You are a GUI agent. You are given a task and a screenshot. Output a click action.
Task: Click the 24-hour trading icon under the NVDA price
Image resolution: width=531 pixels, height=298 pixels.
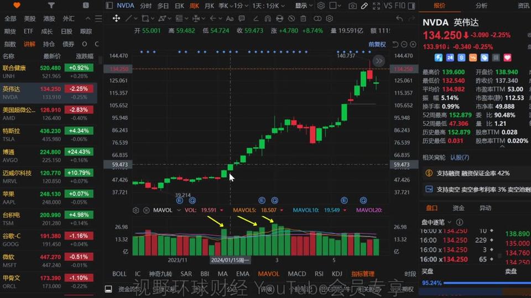click(450, 58)
